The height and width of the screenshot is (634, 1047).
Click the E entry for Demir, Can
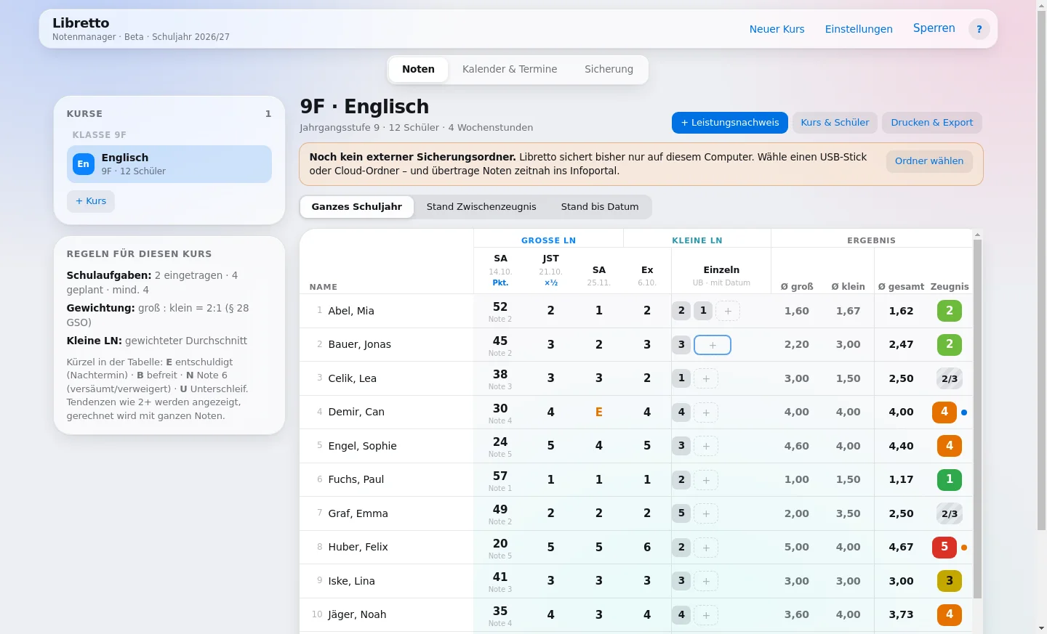pos(599,412)
